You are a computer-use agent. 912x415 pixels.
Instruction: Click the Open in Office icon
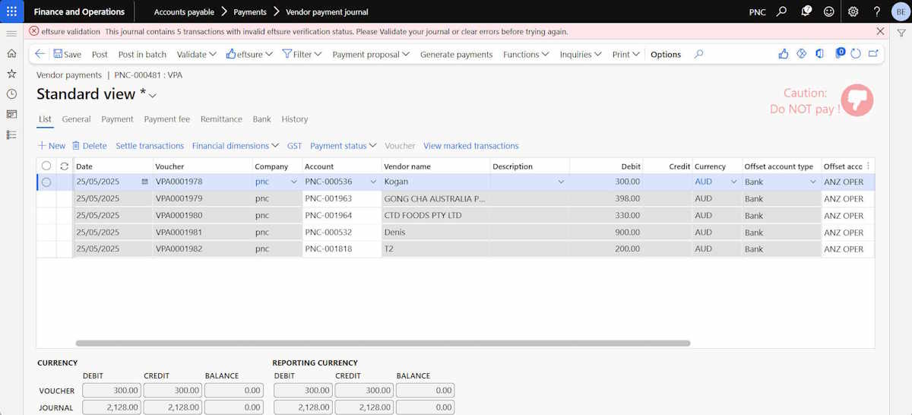click(819, 54)
